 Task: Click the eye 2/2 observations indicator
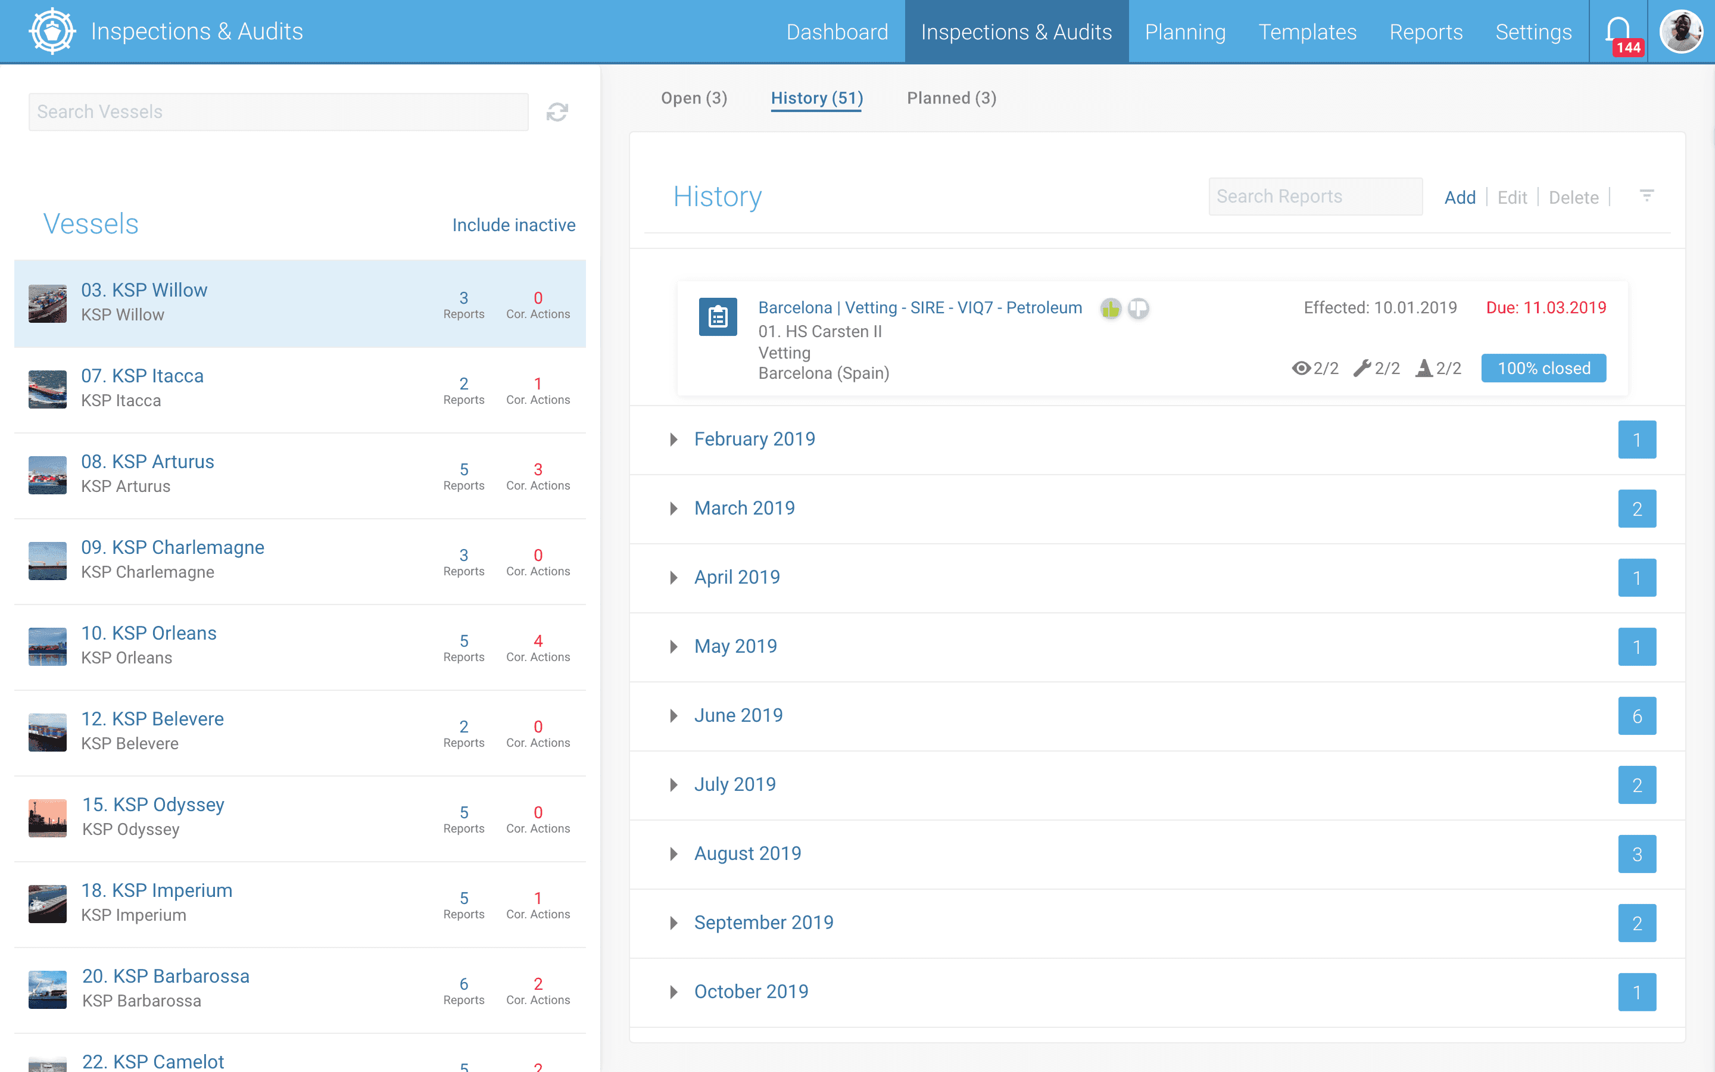click(x=1315, y=369)
